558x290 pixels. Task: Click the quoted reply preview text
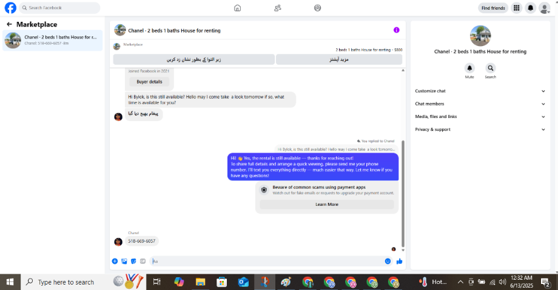pos(335,150)
